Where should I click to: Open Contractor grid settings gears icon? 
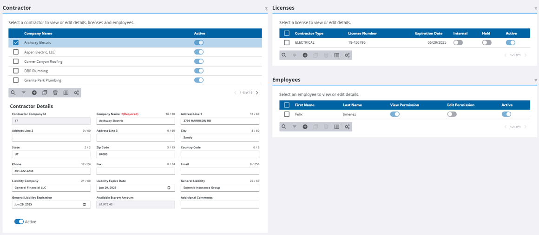click(76, 93)
